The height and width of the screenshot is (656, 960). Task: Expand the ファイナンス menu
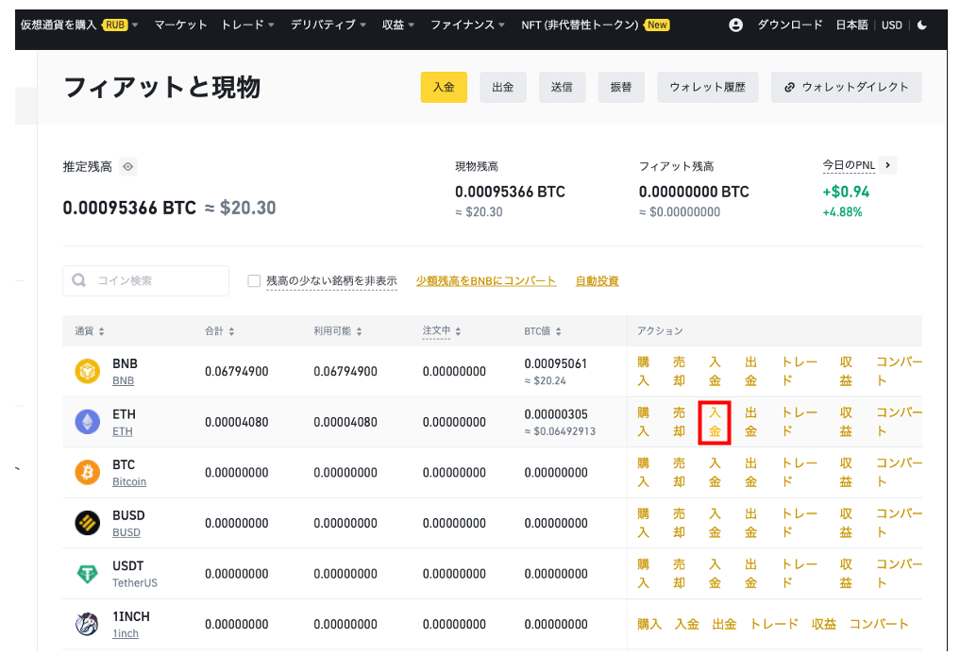pyautogui.click(x=468, y=25)
